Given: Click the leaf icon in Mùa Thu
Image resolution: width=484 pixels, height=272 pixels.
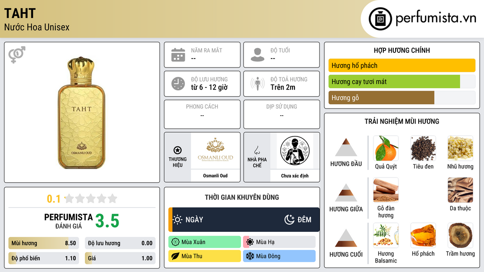Looking at the screenshot, I should (175, 256).
